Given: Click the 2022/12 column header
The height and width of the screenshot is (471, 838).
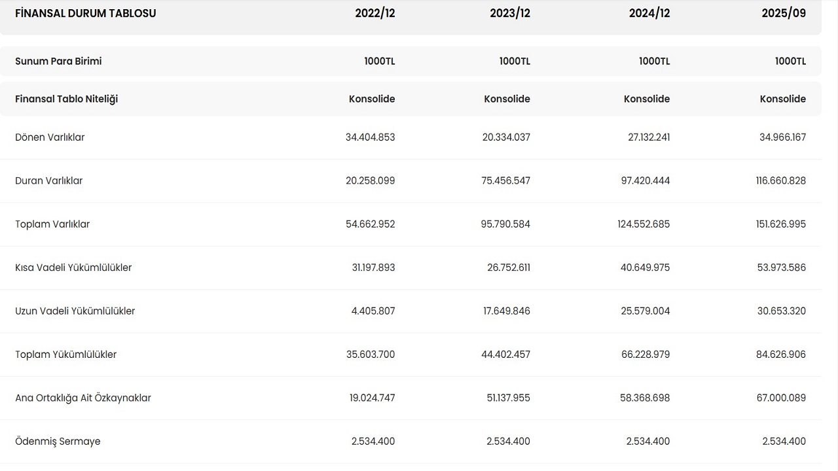Looking at the screenshot, I should point(374,13).
